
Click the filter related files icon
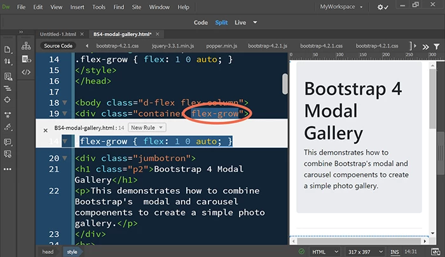point(437,46)
